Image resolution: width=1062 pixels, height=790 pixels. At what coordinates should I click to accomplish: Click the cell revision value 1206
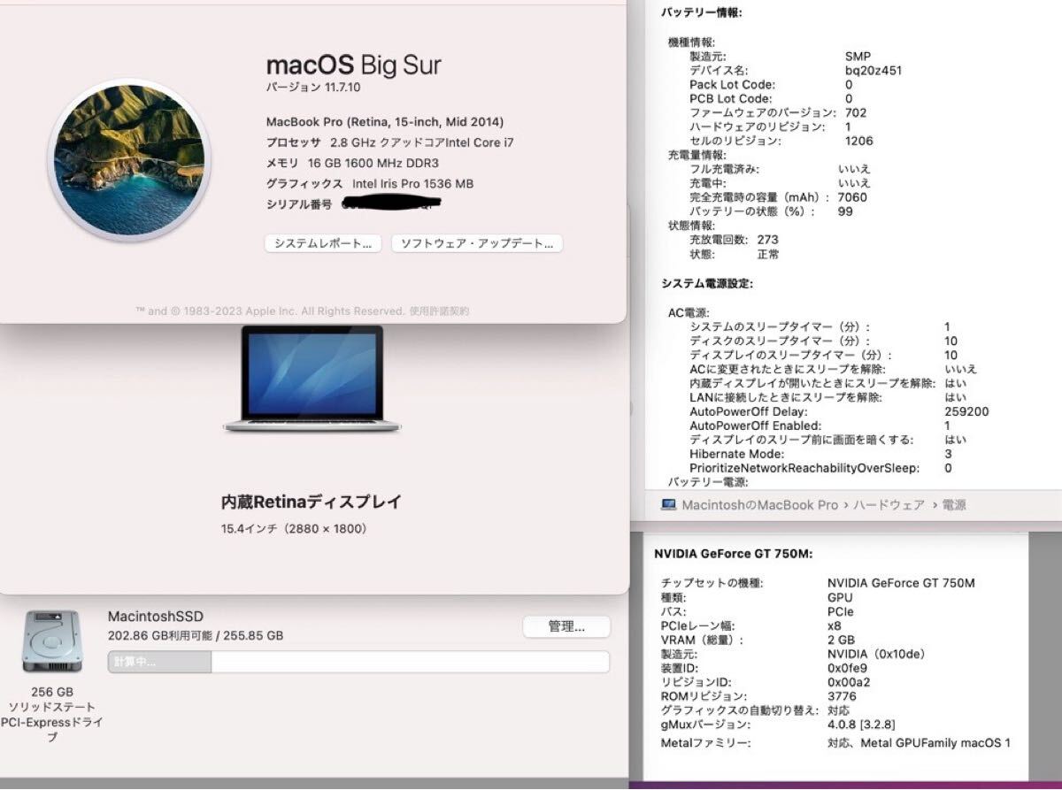click(859, 141)
